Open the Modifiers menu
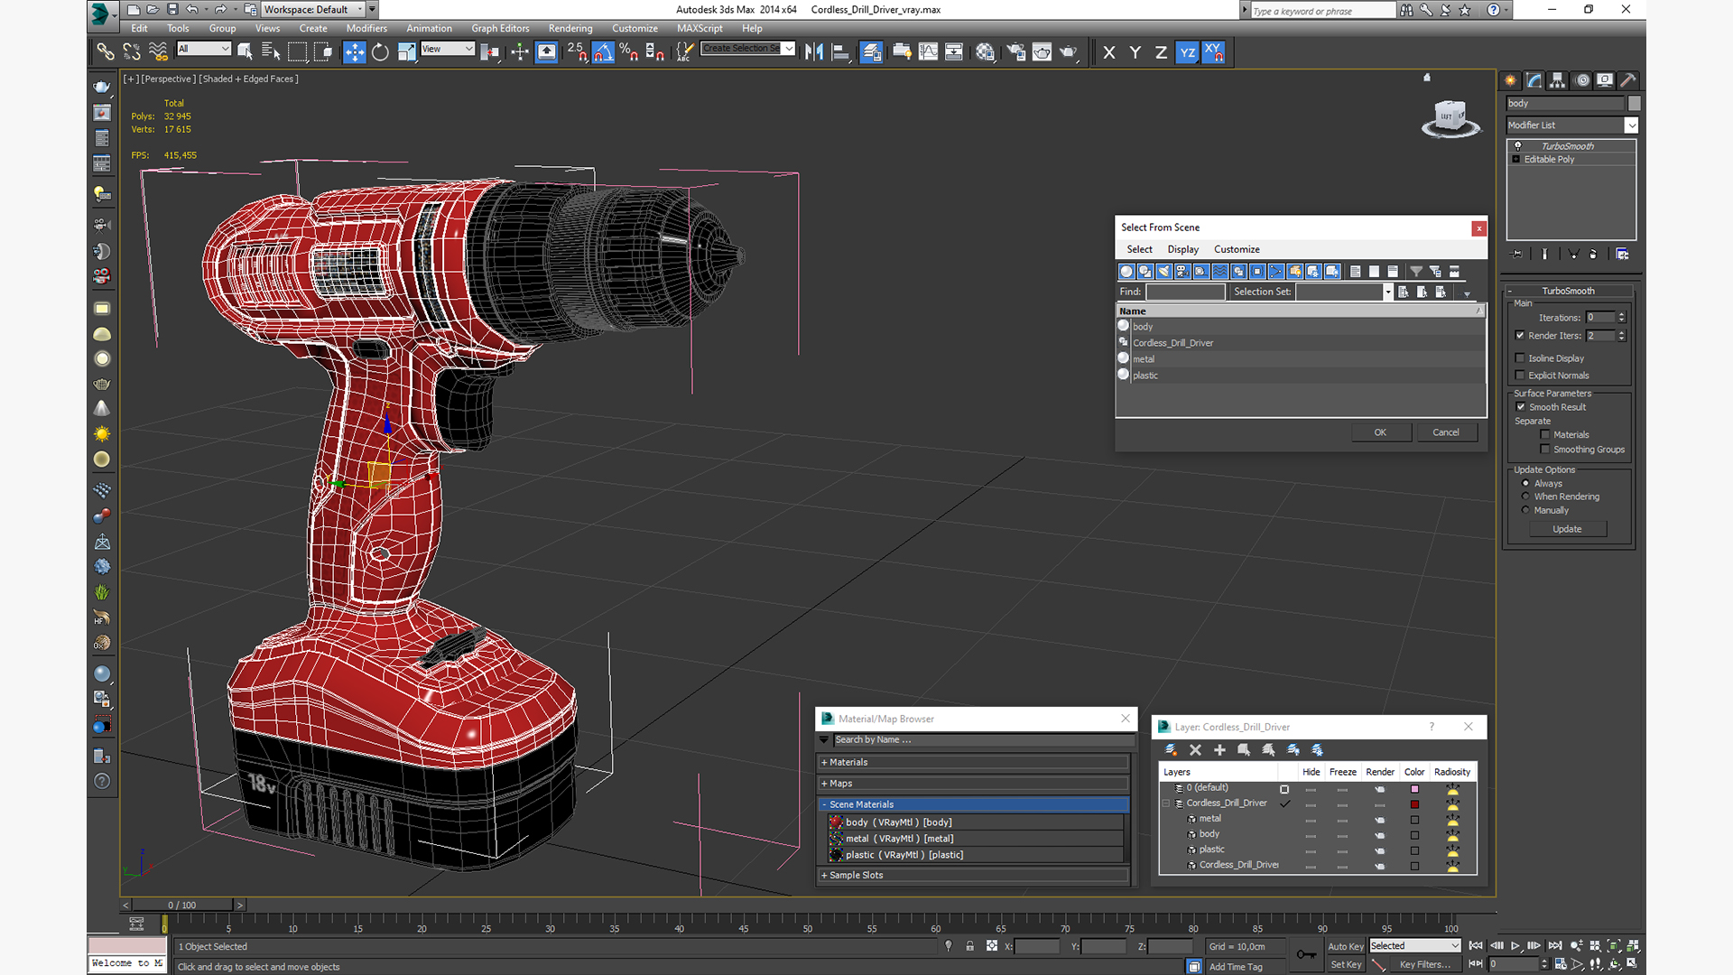 [366, 28]
